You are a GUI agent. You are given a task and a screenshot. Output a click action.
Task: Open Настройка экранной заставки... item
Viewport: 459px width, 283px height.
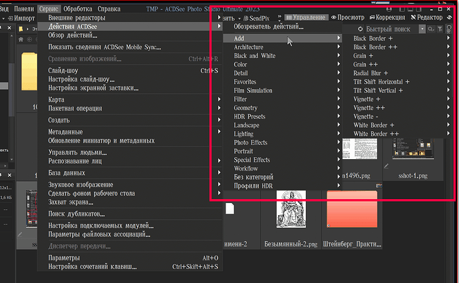click(x=130, y=88)
